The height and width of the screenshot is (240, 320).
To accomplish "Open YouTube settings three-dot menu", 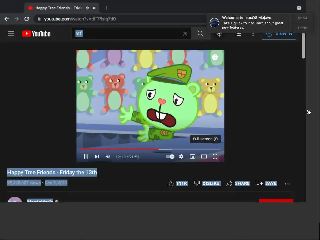I will coord(253,34).
